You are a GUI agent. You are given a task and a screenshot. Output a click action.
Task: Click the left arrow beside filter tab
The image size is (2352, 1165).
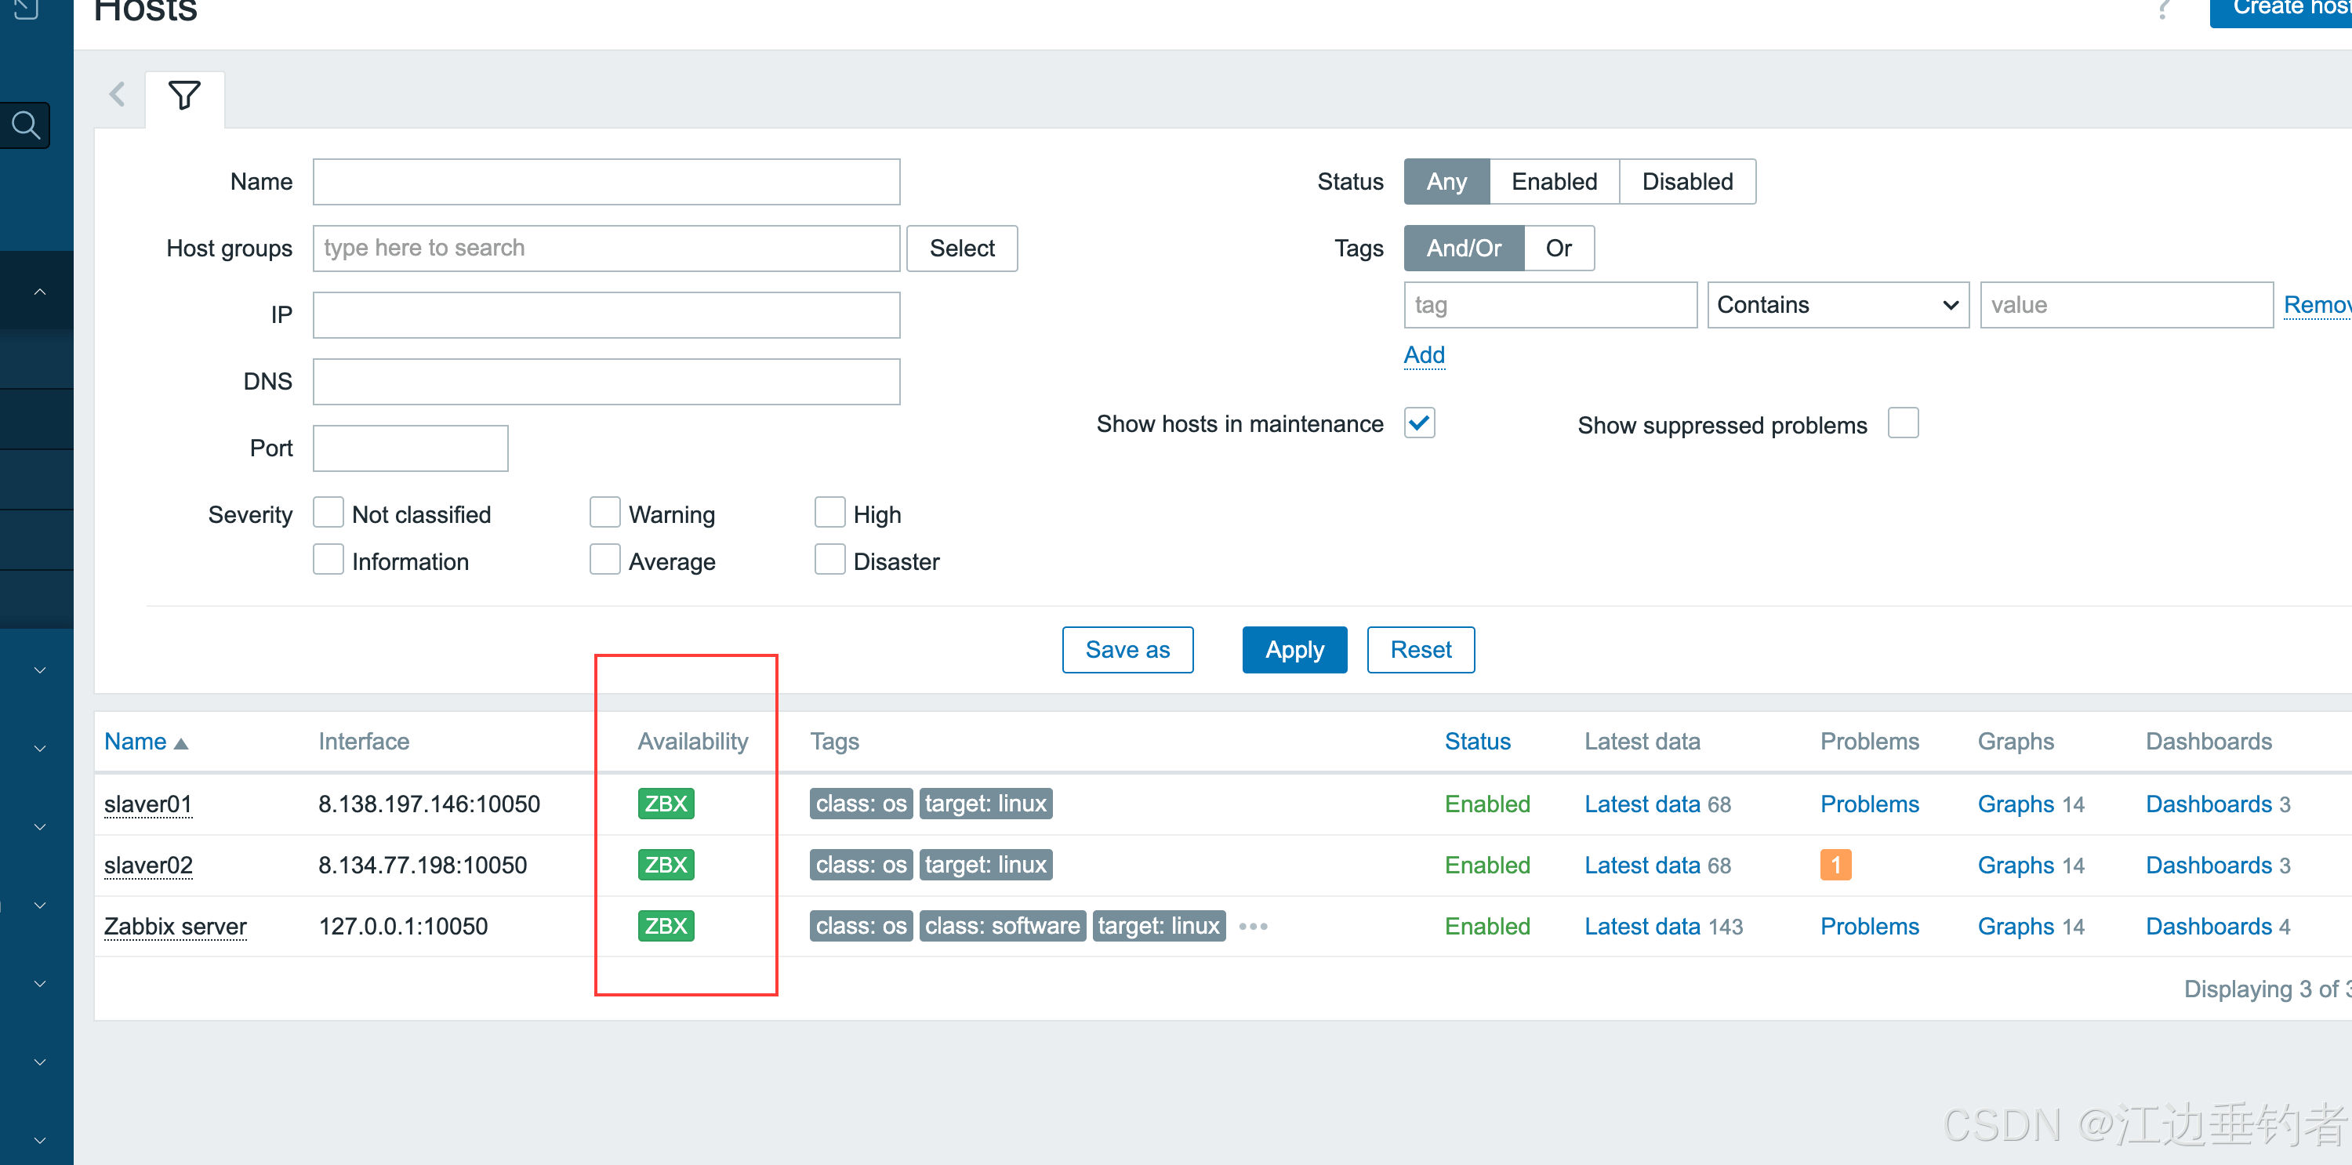point(117,94)
